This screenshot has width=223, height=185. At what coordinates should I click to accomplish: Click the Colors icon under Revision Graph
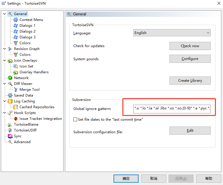click(16, 55)
